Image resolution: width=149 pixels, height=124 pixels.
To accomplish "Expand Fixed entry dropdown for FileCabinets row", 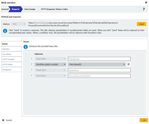I will pyautogui.click(x=50, y=59).
